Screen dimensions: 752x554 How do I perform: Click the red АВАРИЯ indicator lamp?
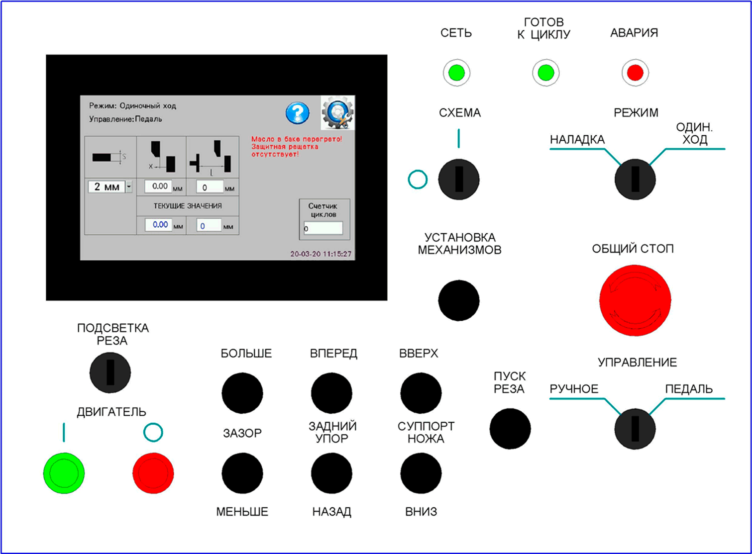click(x=635, y=73)
